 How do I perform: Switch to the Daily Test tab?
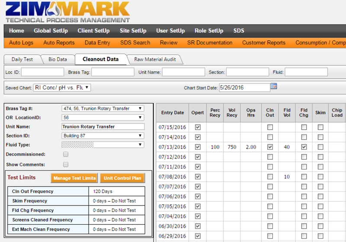point(22,59)
